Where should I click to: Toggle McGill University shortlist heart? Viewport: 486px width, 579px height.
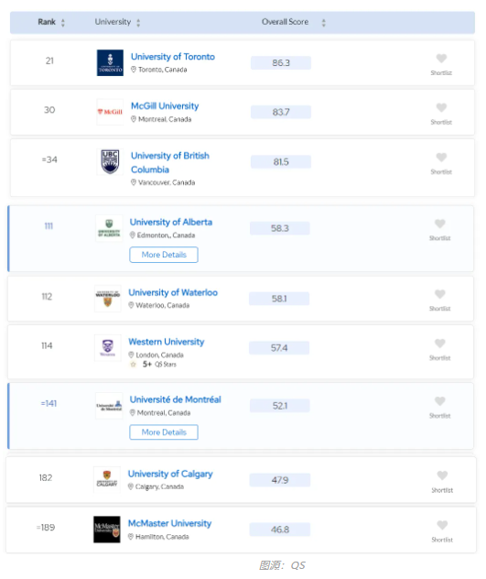click(441, 107)
